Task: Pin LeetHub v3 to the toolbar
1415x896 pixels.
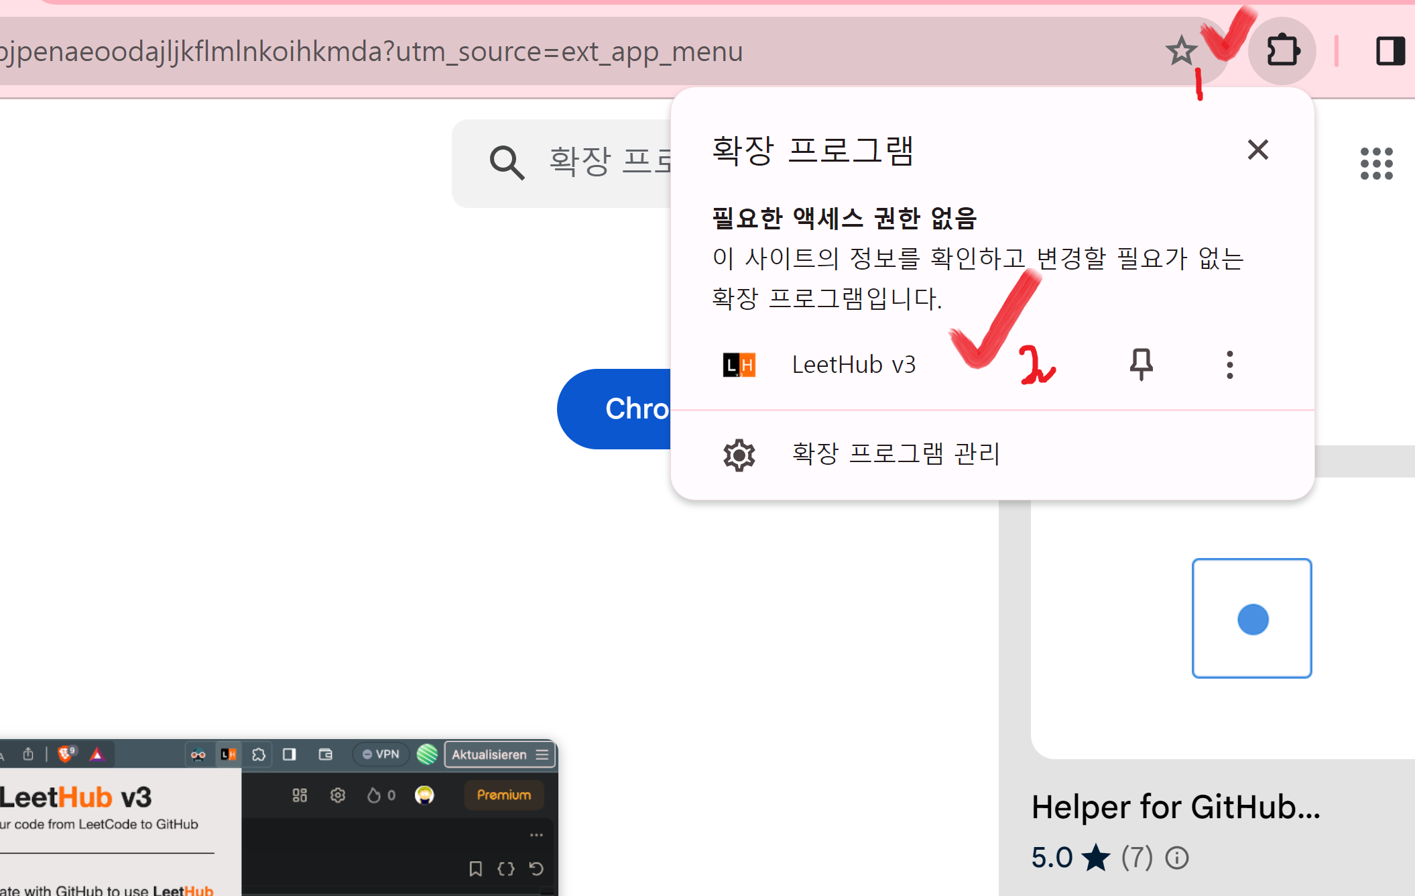Action: [x=1141, y=364]
